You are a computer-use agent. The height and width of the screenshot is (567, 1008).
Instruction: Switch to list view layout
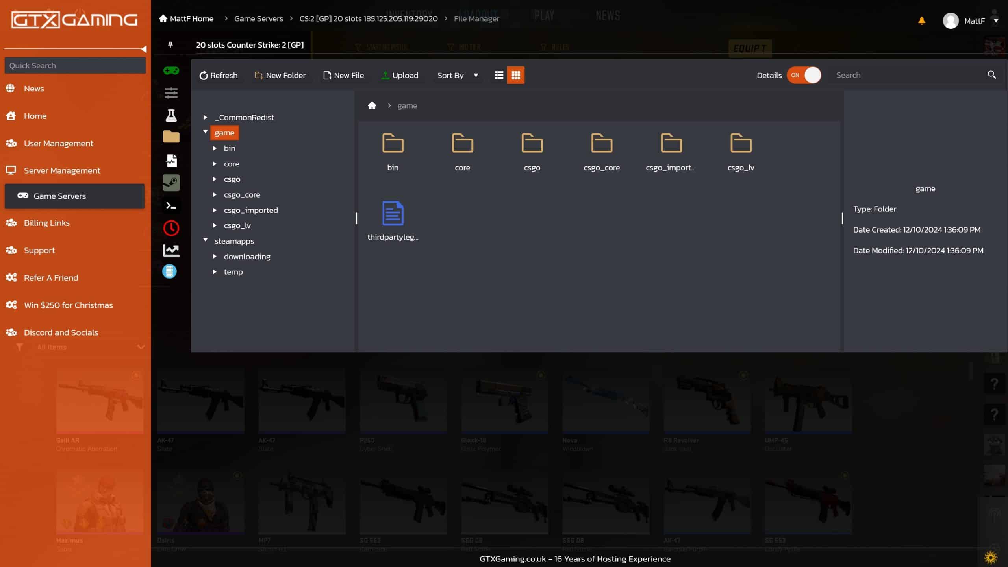pyautogui.click(x=498, y=75)
